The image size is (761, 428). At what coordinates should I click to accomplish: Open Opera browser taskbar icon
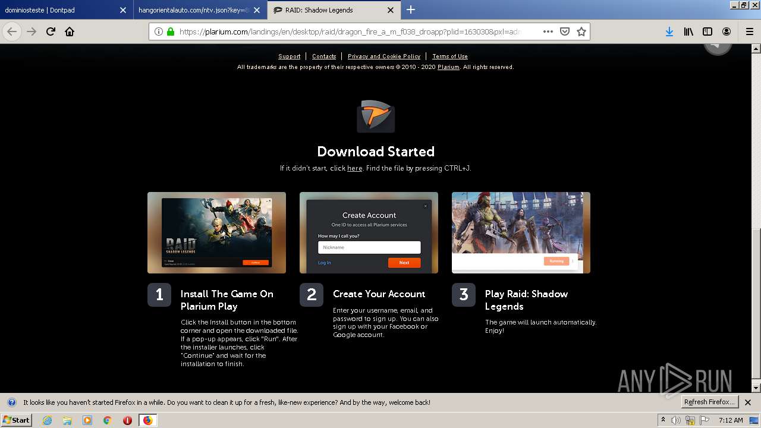(127, 420)
